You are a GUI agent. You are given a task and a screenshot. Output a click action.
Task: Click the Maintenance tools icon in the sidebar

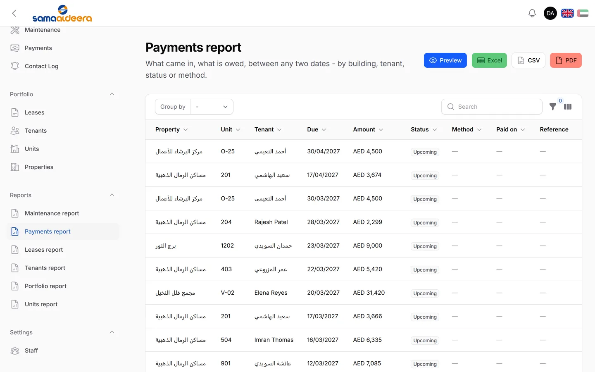point(15,30)
